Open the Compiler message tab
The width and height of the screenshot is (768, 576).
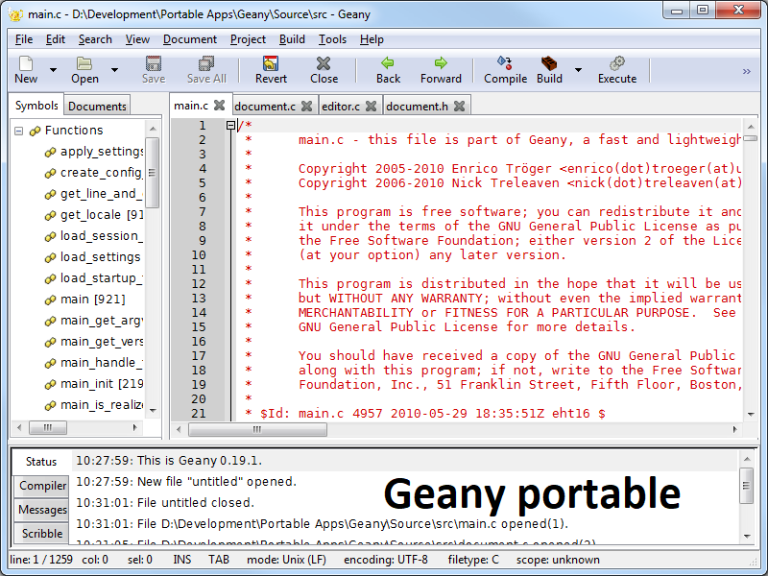click(42, 486)
